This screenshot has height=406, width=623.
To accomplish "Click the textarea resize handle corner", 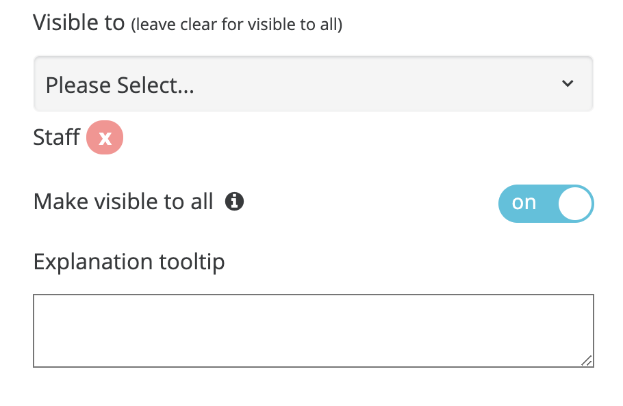I will [x=587, y=360].
